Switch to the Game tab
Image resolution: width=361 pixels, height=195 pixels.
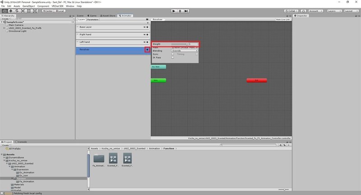point(92,16)
